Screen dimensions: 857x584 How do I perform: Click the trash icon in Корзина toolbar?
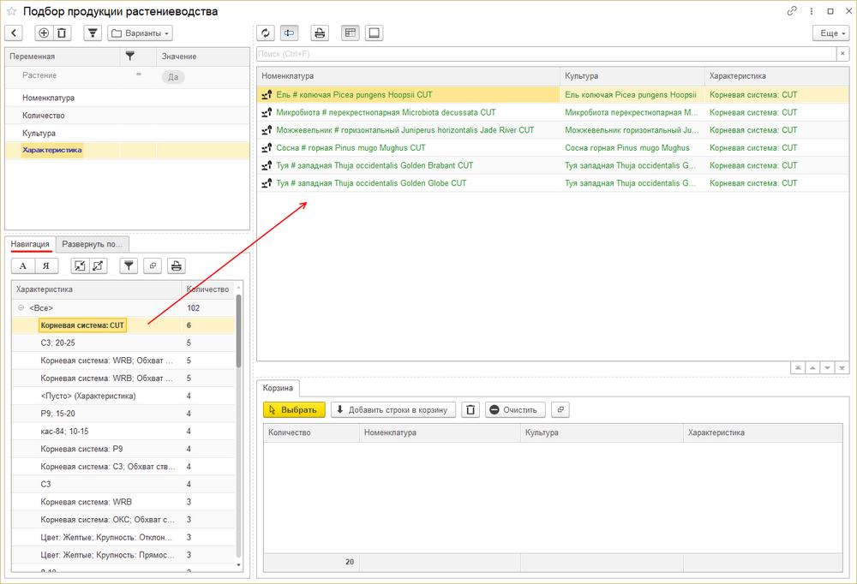470,410
